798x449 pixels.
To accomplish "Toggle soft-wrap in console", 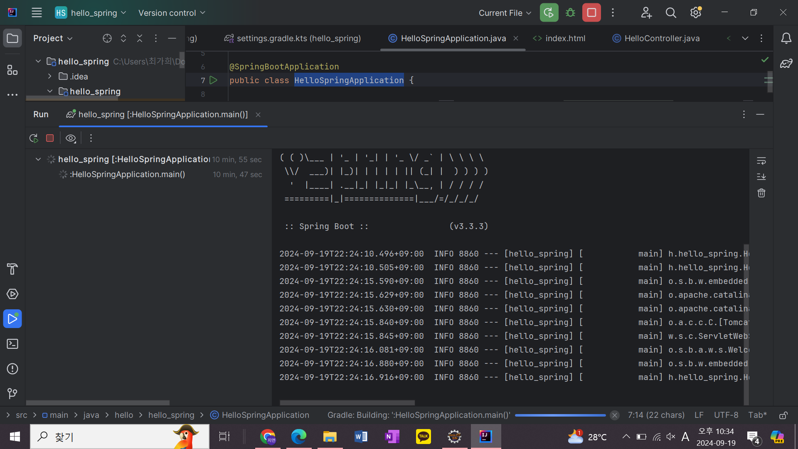I will pos(761,161).
